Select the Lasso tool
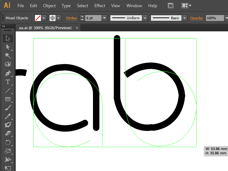228x171 pixels. pyautogui.click(x=8, y=64)
